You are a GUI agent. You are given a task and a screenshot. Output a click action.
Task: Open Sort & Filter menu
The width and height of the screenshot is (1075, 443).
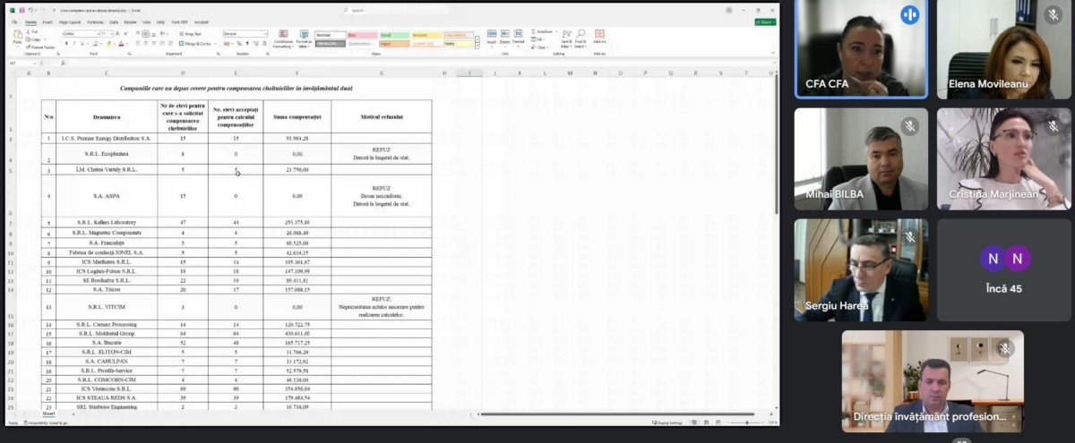(566, 38)
